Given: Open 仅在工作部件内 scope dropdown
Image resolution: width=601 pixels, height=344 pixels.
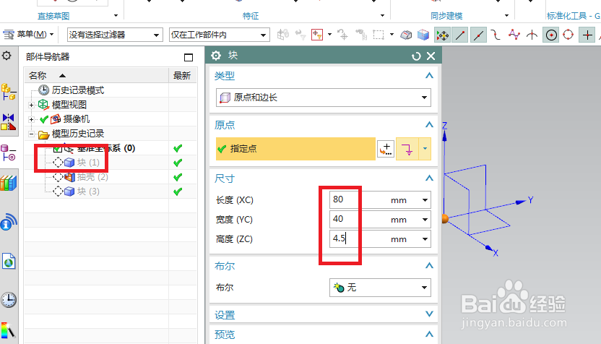Looking at the screenshot, I should point(219,35).
